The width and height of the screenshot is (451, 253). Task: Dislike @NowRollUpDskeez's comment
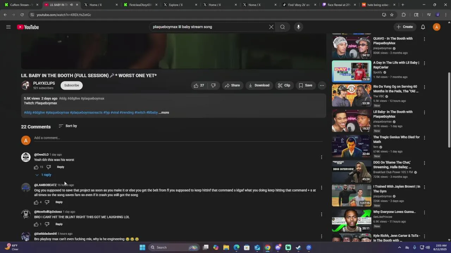click(x=47, y=224)
